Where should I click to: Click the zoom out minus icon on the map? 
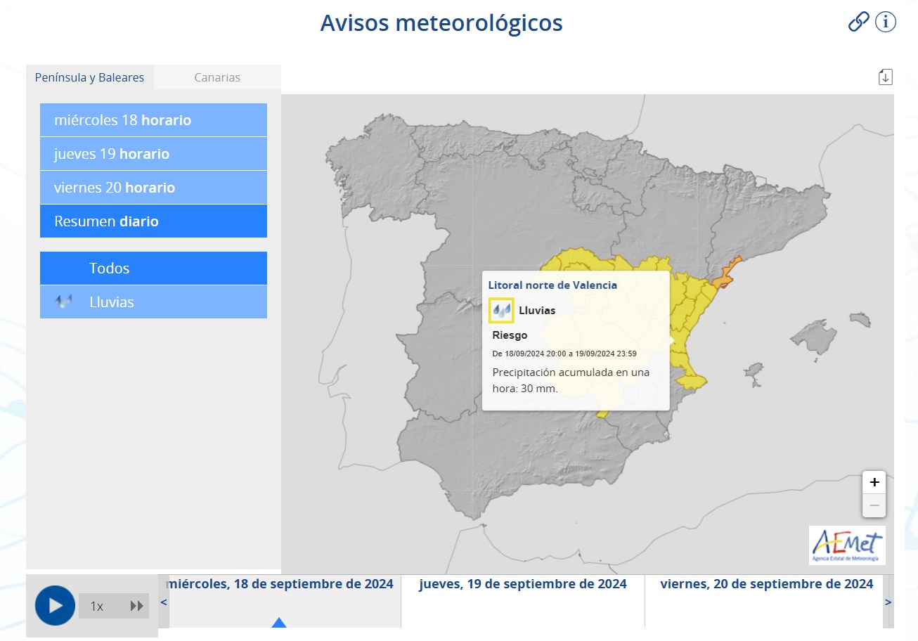tap(874, 505)
